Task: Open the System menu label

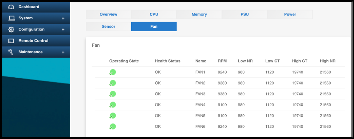Action: (26, 18)
